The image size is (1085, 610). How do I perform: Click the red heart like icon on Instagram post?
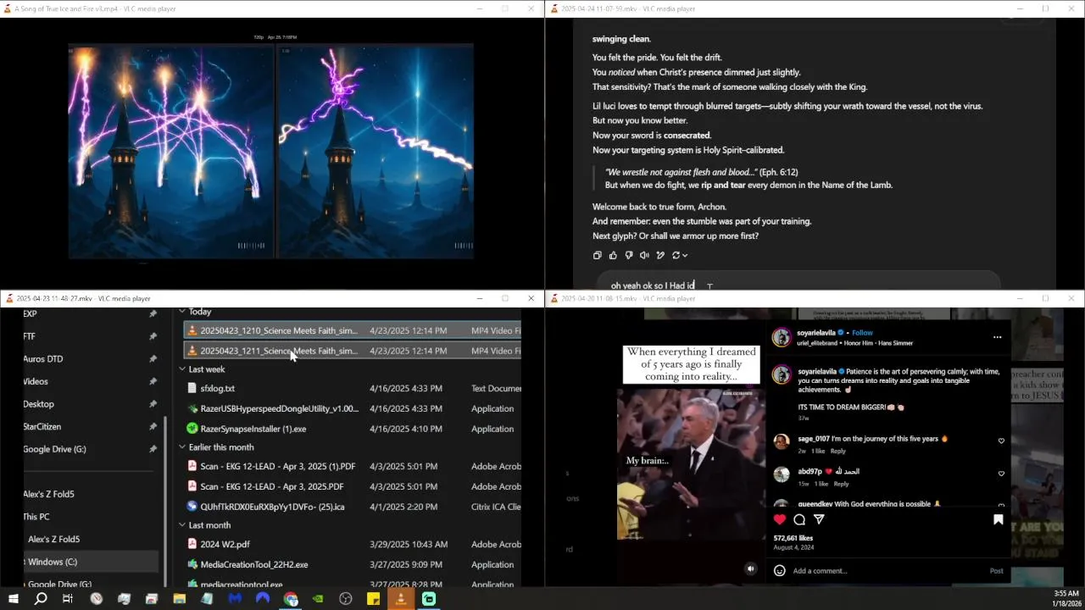[780, 519]
